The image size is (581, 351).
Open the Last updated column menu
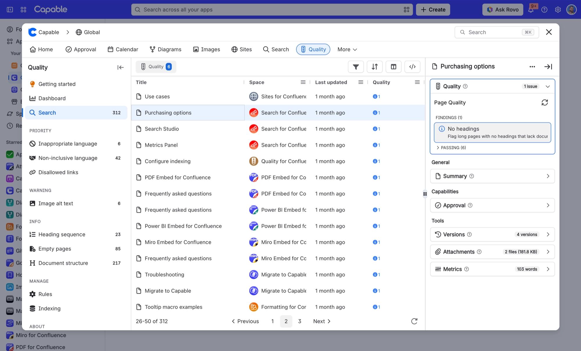[x=361, y=82]
